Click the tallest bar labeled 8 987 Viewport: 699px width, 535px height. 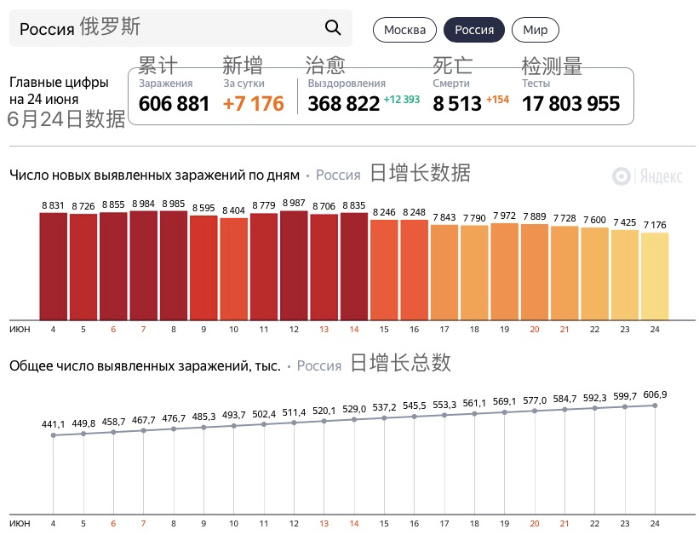(292, 264)
